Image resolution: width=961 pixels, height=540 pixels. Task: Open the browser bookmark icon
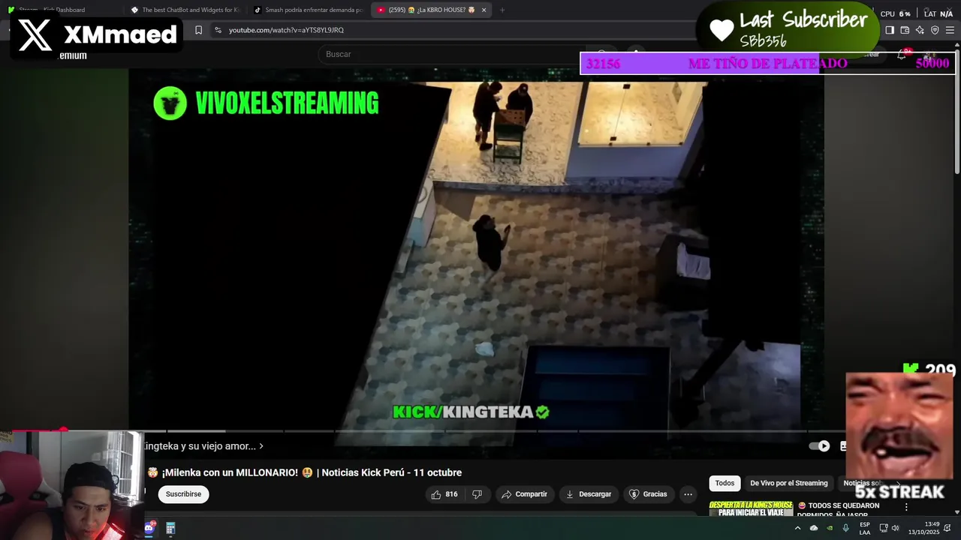point(198,30)
